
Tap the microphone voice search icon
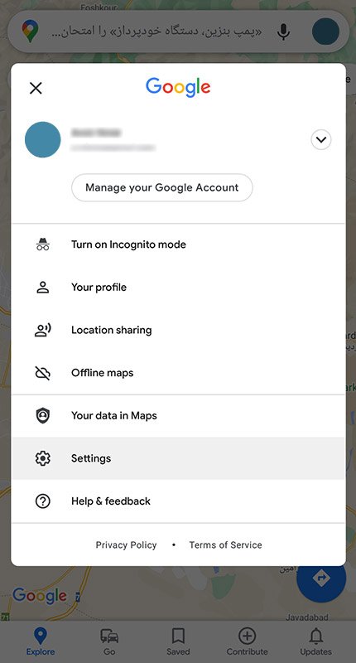(x=283, y=31)
